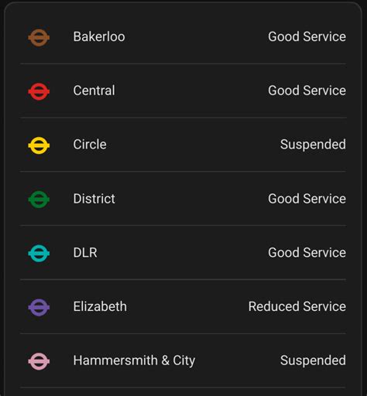Click the DLR Good Service status
The width and height of the screenshot is (367, 396).
click(x=307, y=252)
